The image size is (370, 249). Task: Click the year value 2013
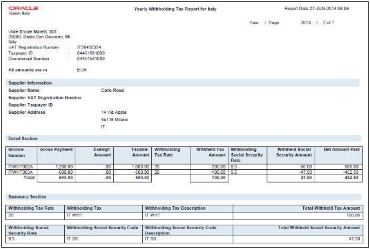click(x=305, y=23)
